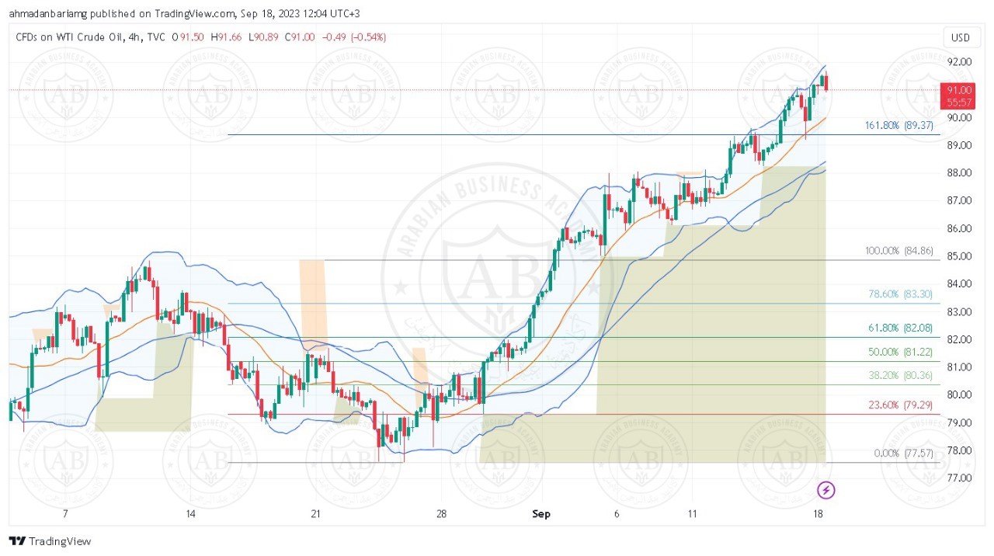Select the 38.20% (80.36) Fibonacci label
Screen dimensions: 994x556
tap(901, 374)
